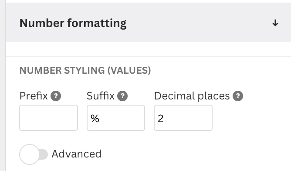Focus the empty Prefix input box
Viewport: 291px width, 171px height.
pos(49,118)
